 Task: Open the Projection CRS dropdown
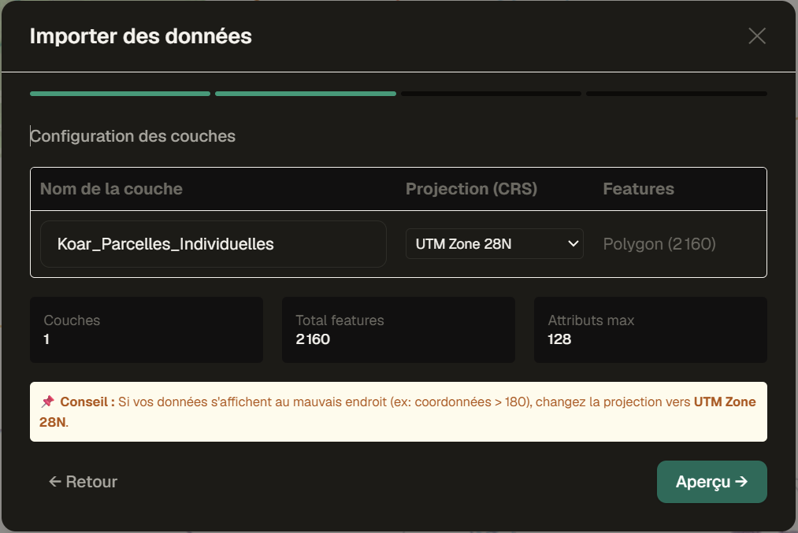(x=494, y=244)
